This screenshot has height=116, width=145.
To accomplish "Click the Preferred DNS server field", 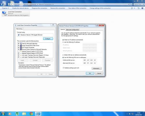I will tap(90, 60).
